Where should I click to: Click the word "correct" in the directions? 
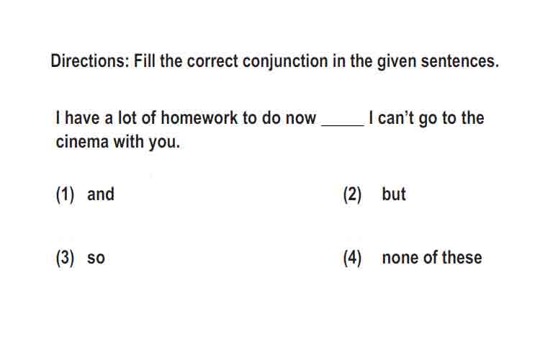coord(212,61)
